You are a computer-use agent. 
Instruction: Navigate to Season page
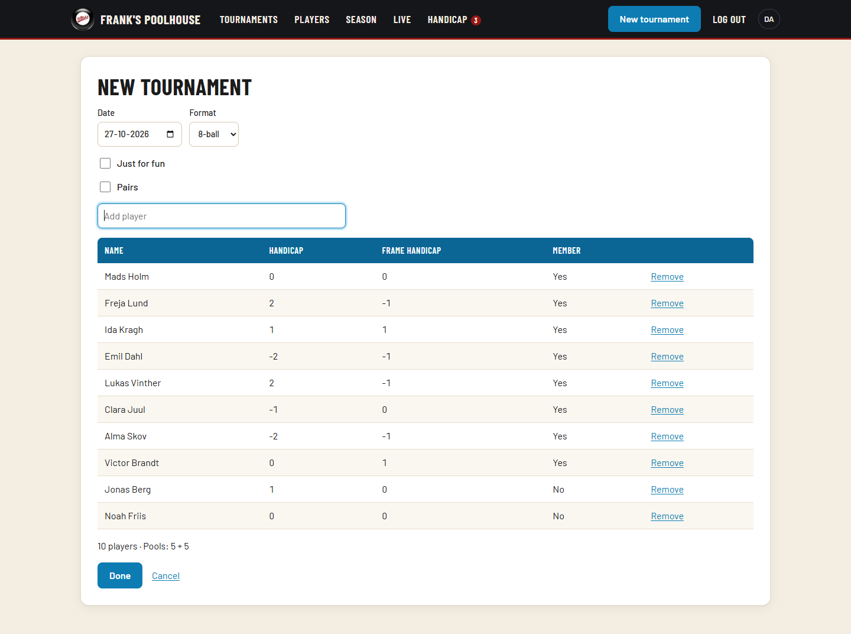[x=361, y=20]
